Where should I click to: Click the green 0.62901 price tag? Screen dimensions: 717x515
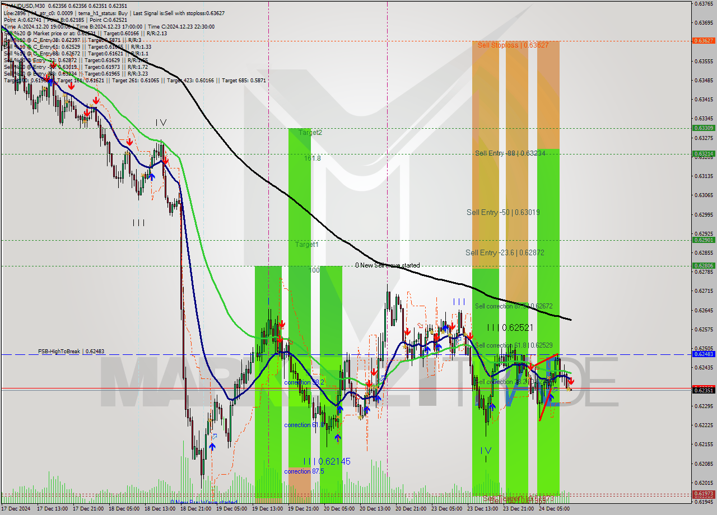click(x=704, y=240)
